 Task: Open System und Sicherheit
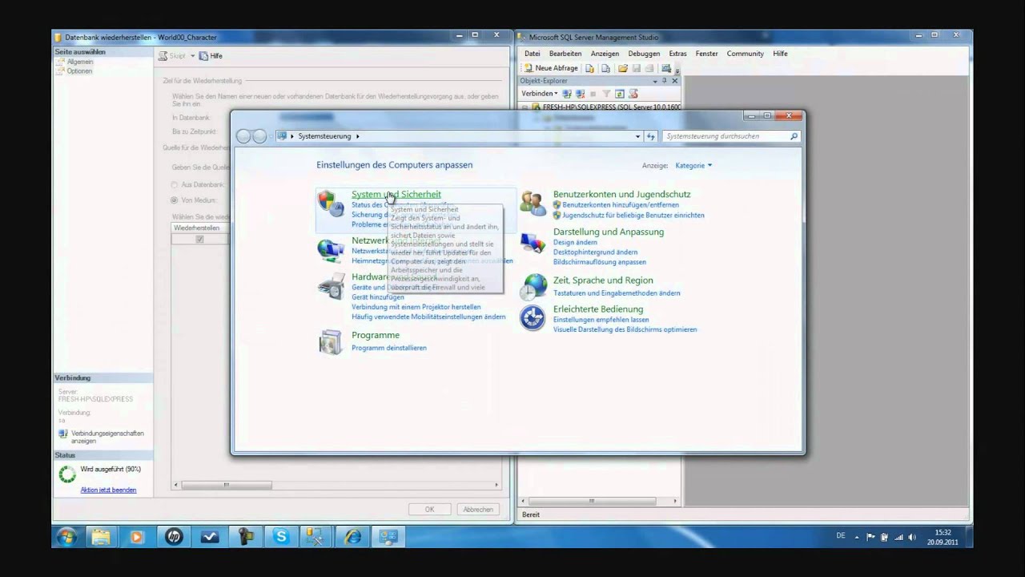click(x=396, y=194)
